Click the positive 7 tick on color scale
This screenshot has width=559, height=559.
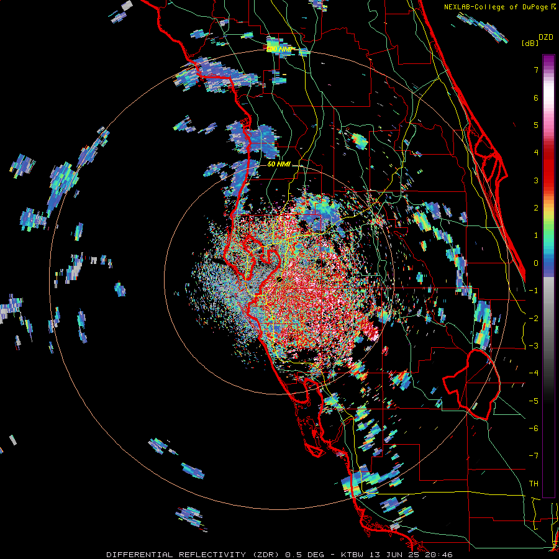coord(536,70)
